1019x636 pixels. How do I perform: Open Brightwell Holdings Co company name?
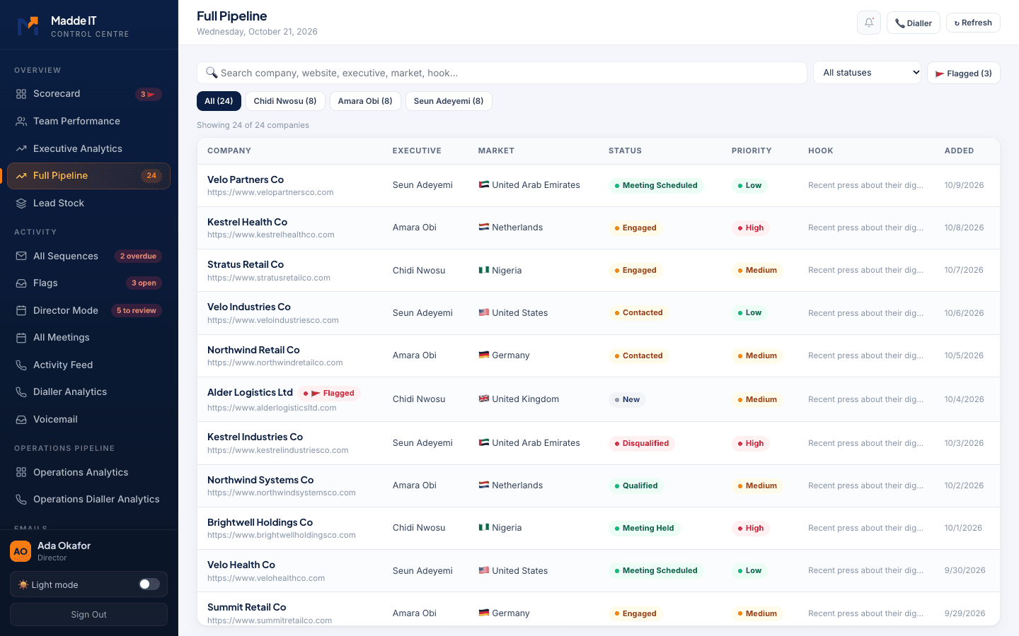pyautogui.click(x=260, y=522)
